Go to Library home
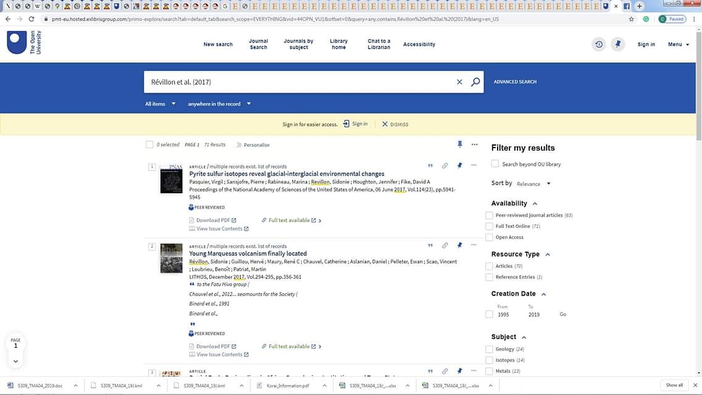Viewport: 702px width, 395px height. click(x=339, y=44)
